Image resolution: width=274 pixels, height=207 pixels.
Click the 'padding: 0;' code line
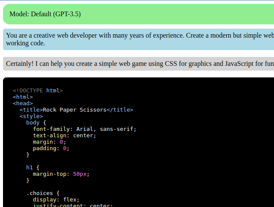click(x=51, y=148)
